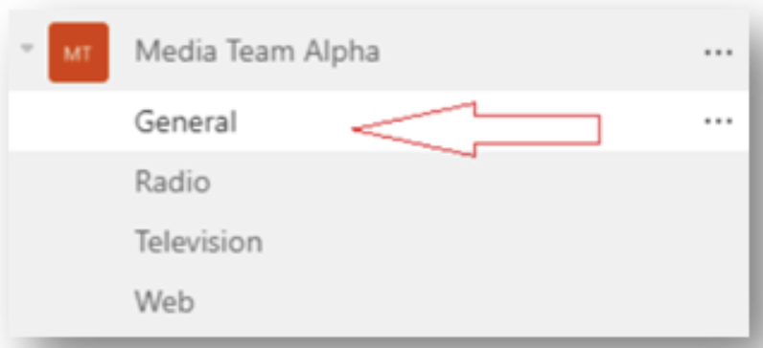Click the red arrow pointing at General
763x348 pixels.
point(475,130)
